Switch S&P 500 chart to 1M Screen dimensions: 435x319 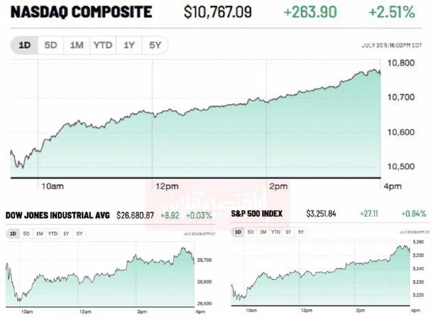pyautogui.click(x=263, y=232)
